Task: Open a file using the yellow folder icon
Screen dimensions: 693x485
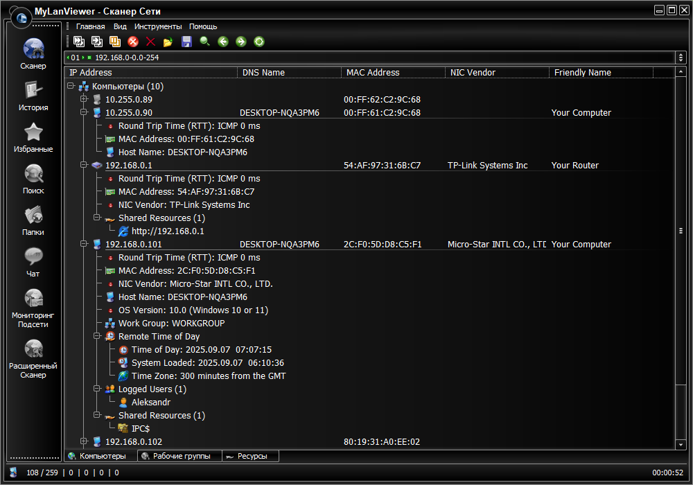Action: pyautogui.click(x=168, y=42)
